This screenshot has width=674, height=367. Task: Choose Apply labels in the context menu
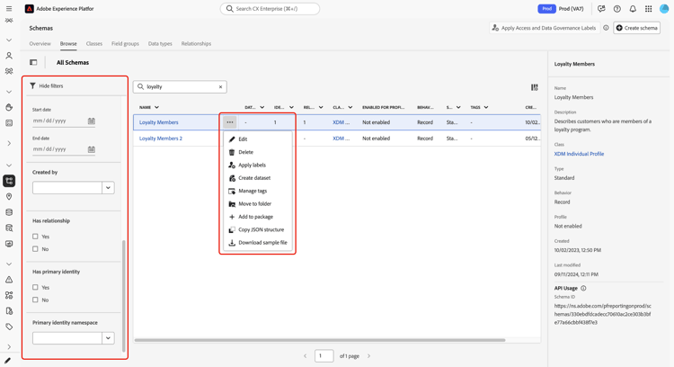258,165
